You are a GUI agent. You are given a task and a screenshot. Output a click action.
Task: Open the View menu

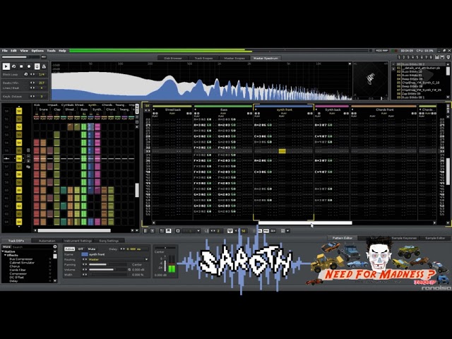pyautogui.click(x=24, y=51)
